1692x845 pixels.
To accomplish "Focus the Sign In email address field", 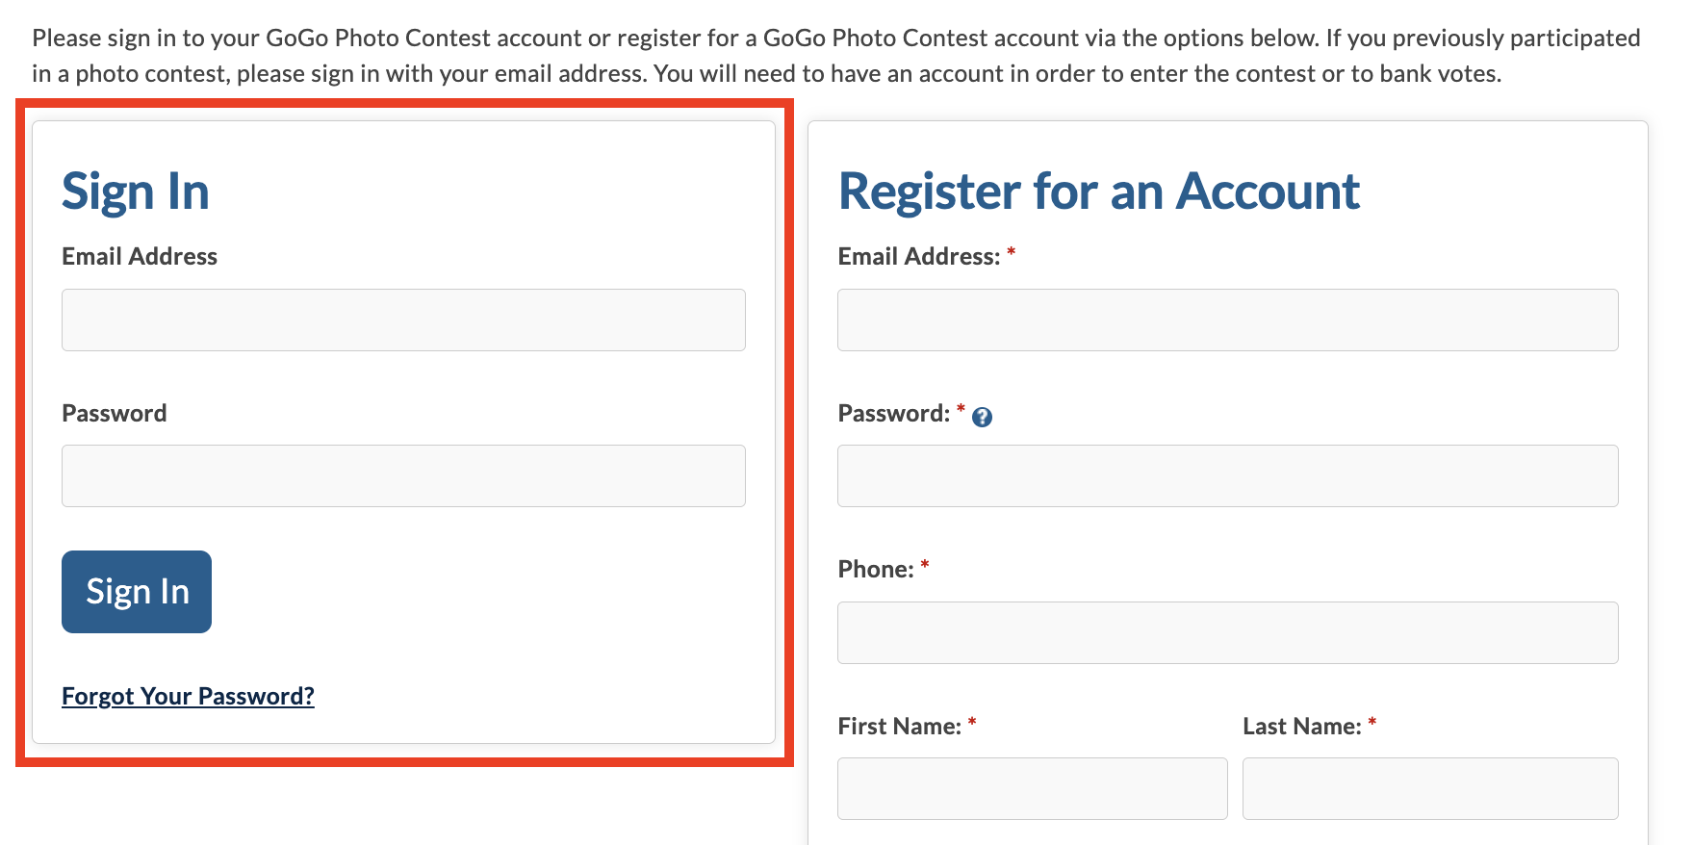I will (403, 320).
